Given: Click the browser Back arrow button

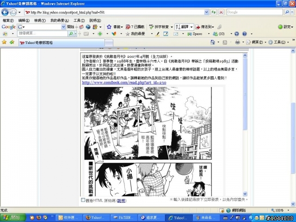Looking at the screenshot, I should pyautogui.click(x=5, y=12).
